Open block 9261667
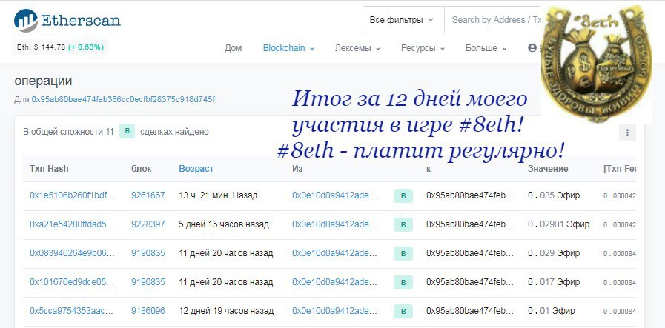 (x=148, y=195)
